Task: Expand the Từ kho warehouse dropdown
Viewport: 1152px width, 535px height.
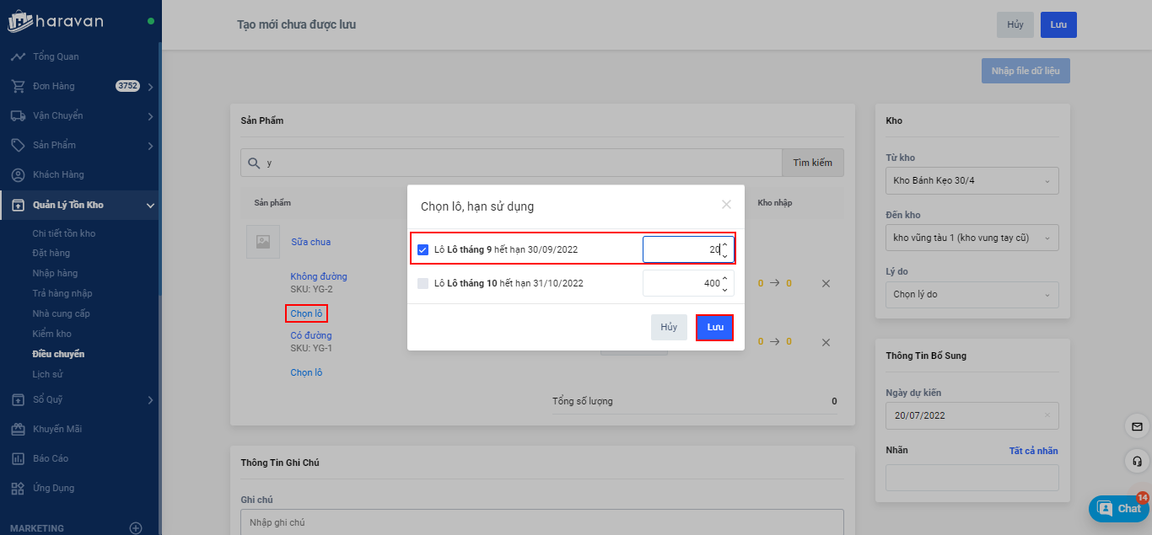Action: pyautogui.click(x=972, y=180)
